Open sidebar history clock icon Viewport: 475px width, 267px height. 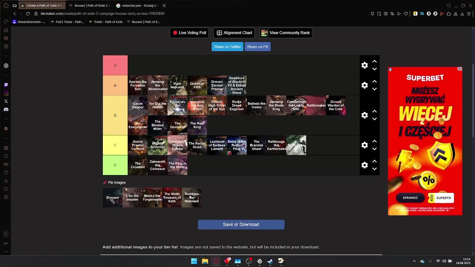coord(6,172)
